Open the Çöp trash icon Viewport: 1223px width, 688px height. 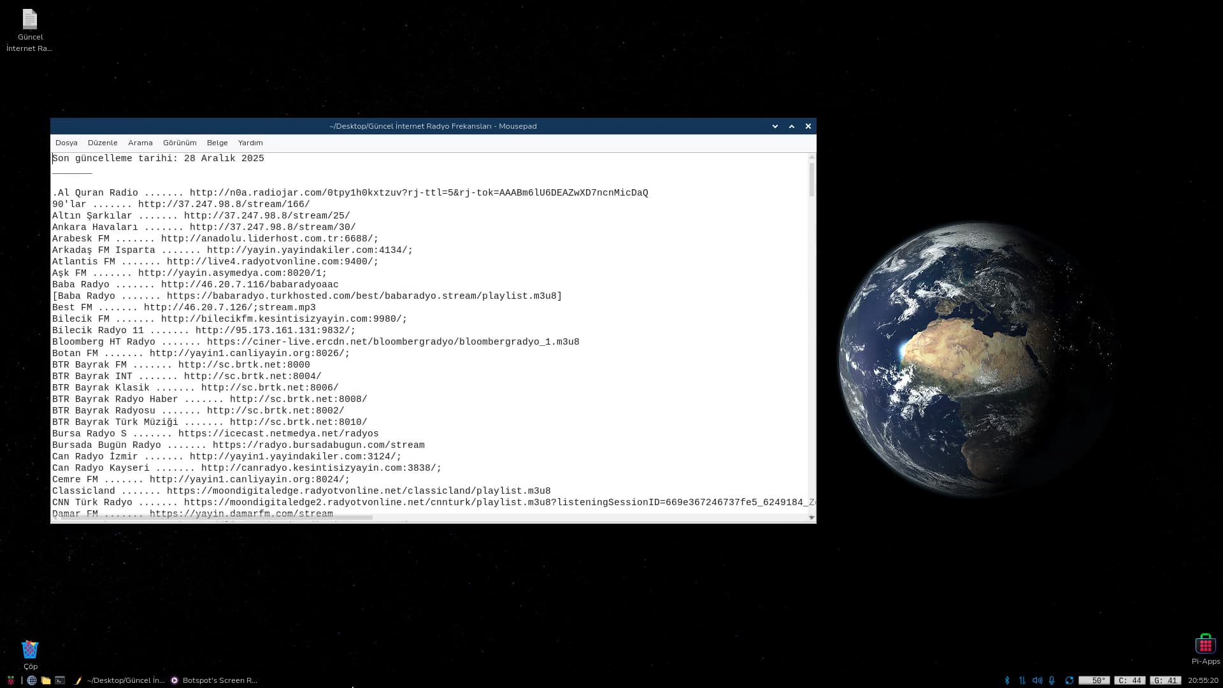[x=30, y=650]
